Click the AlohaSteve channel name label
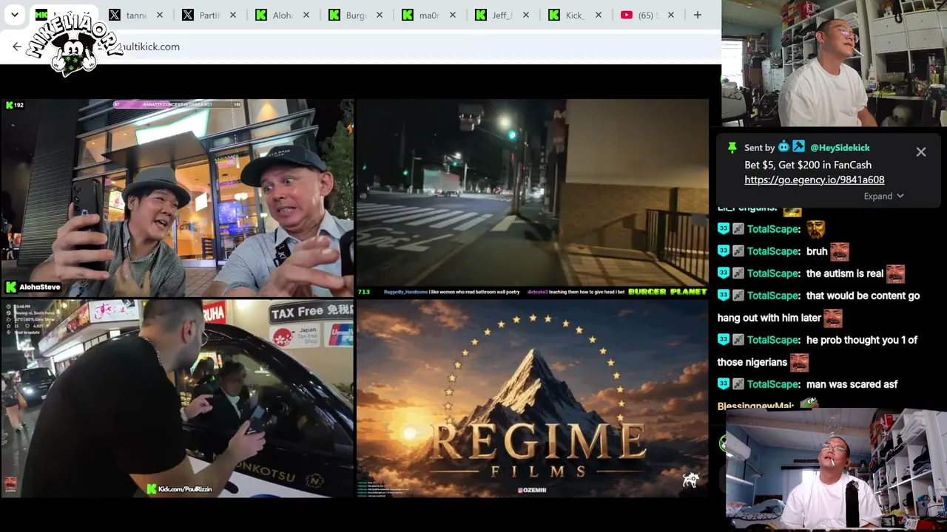 (x=39, y=287)
